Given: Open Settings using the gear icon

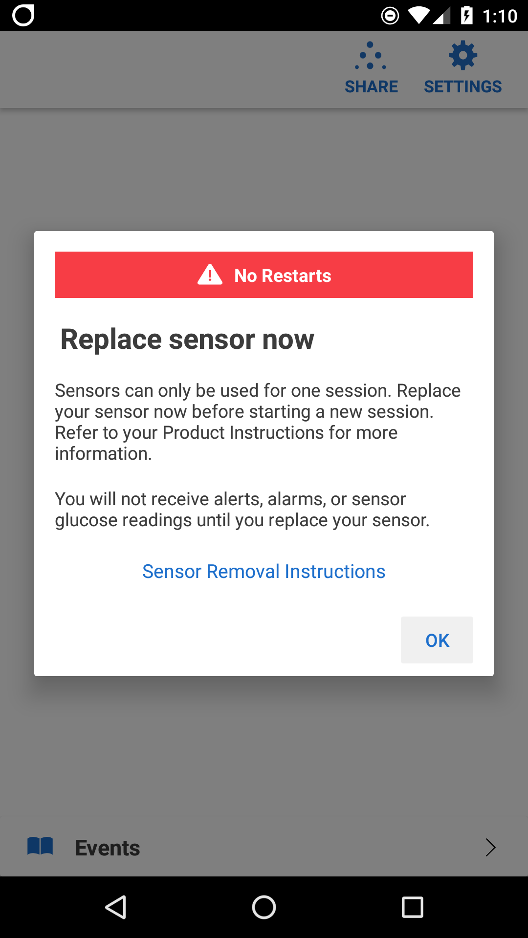Looking at the screenshot, I should click(x=462, y=55).
